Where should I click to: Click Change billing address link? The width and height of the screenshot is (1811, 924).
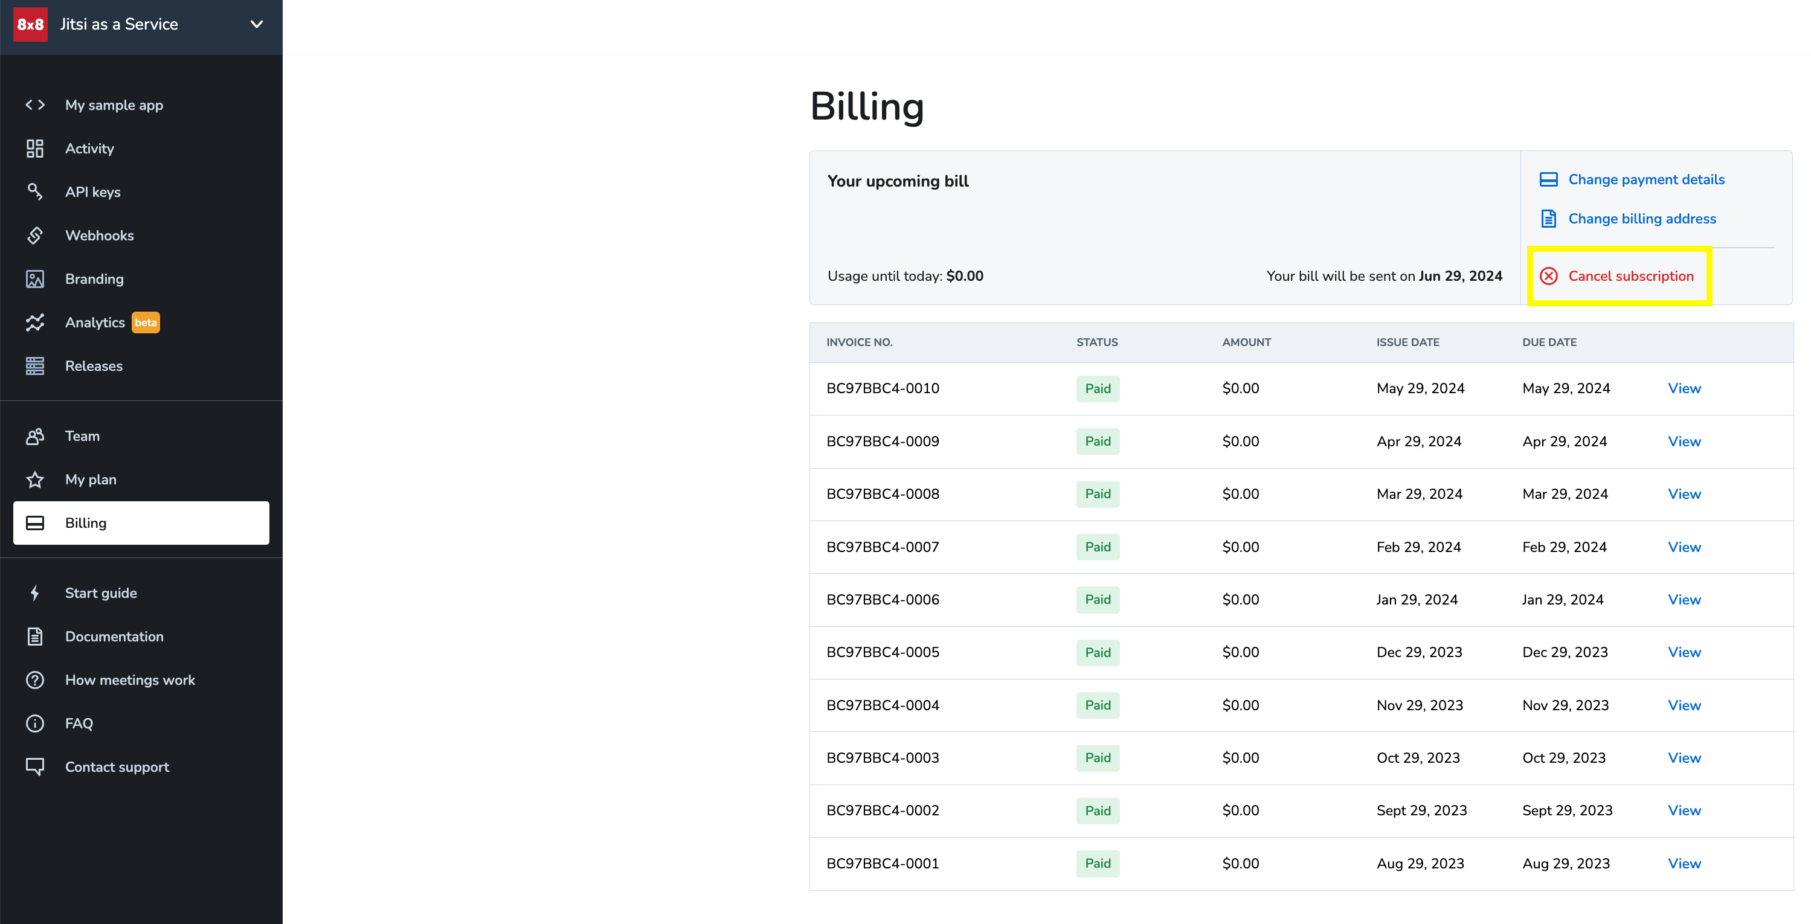(1642, 219)
